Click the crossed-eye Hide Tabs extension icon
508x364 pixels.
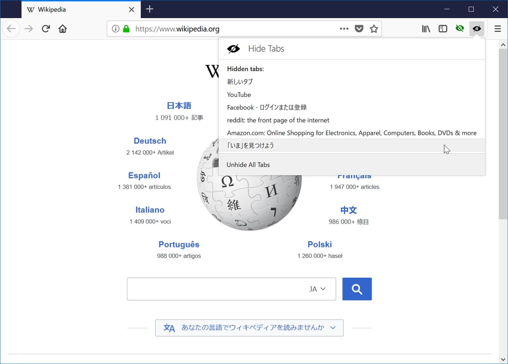(477, 29)
